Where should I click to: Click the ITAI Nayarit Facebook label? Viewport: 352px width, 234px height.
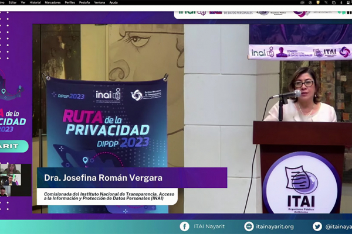pyautogui.click(x=209, y=226)
